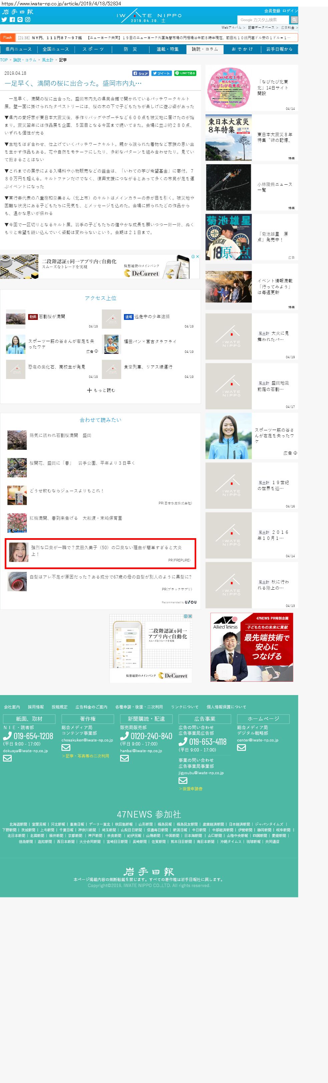Open the 県内ニュース navigation tab
The width and height of the screenshot is (328, 1083).
click(x=18, y=49)
